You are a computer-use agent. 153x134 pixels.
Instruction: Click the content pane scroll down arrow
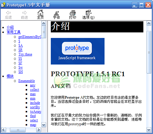(149, 130)
